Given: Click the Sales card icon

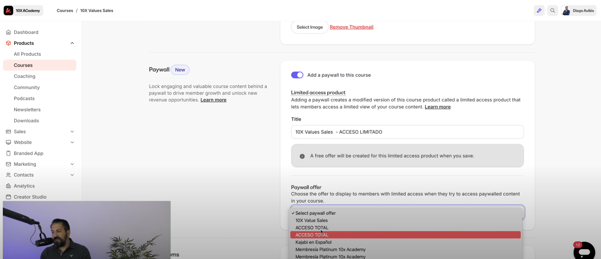Looking at the screenshot, I should 8,131.
